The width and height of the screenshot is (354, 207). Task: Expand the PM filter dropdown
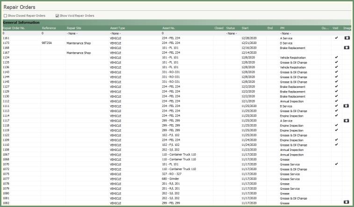point(299,33)
